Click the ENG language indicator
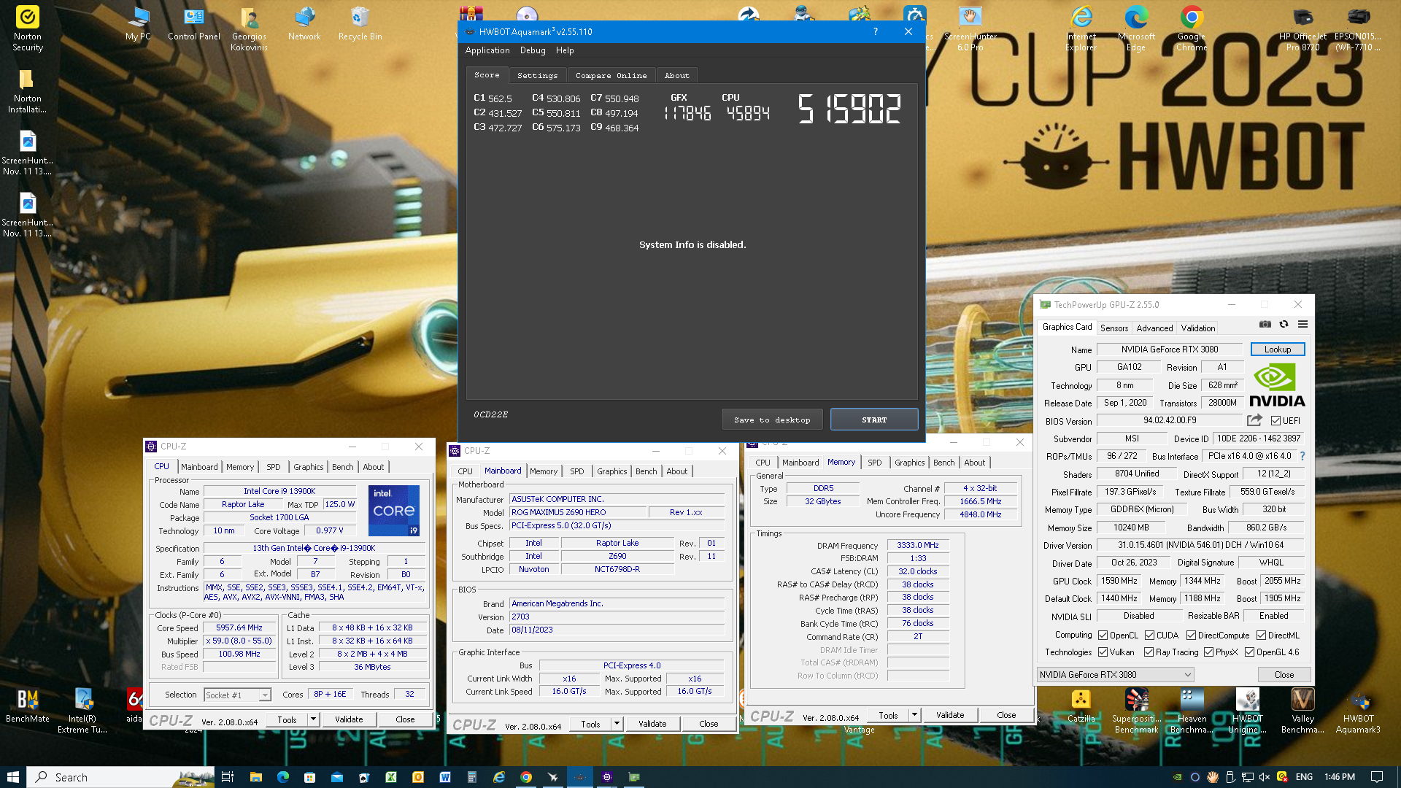This screenshot has width=1401, height=788. click(1304, 777)
